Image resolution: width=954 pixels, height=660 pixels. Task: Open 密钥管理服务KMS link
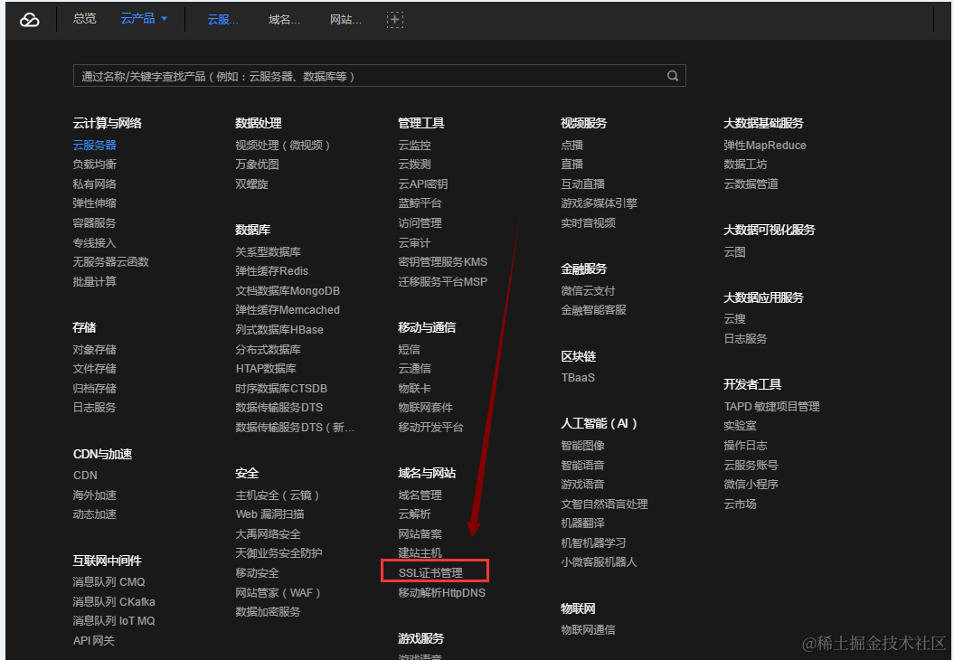click(443, 261)
